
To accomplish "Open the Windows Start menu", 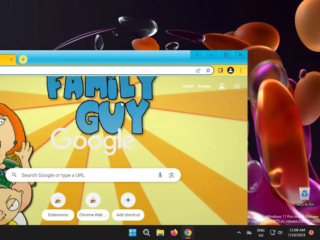I will tap(132, 232).
